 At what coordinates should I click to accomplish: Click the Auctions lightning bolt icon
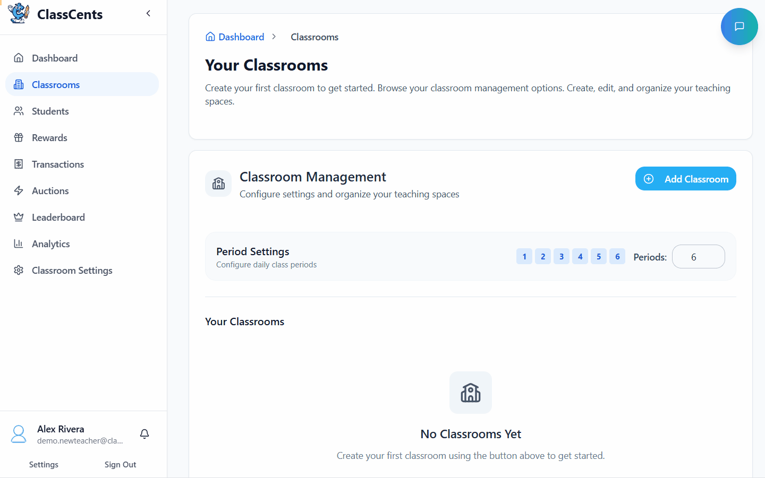tap(19, 190)
